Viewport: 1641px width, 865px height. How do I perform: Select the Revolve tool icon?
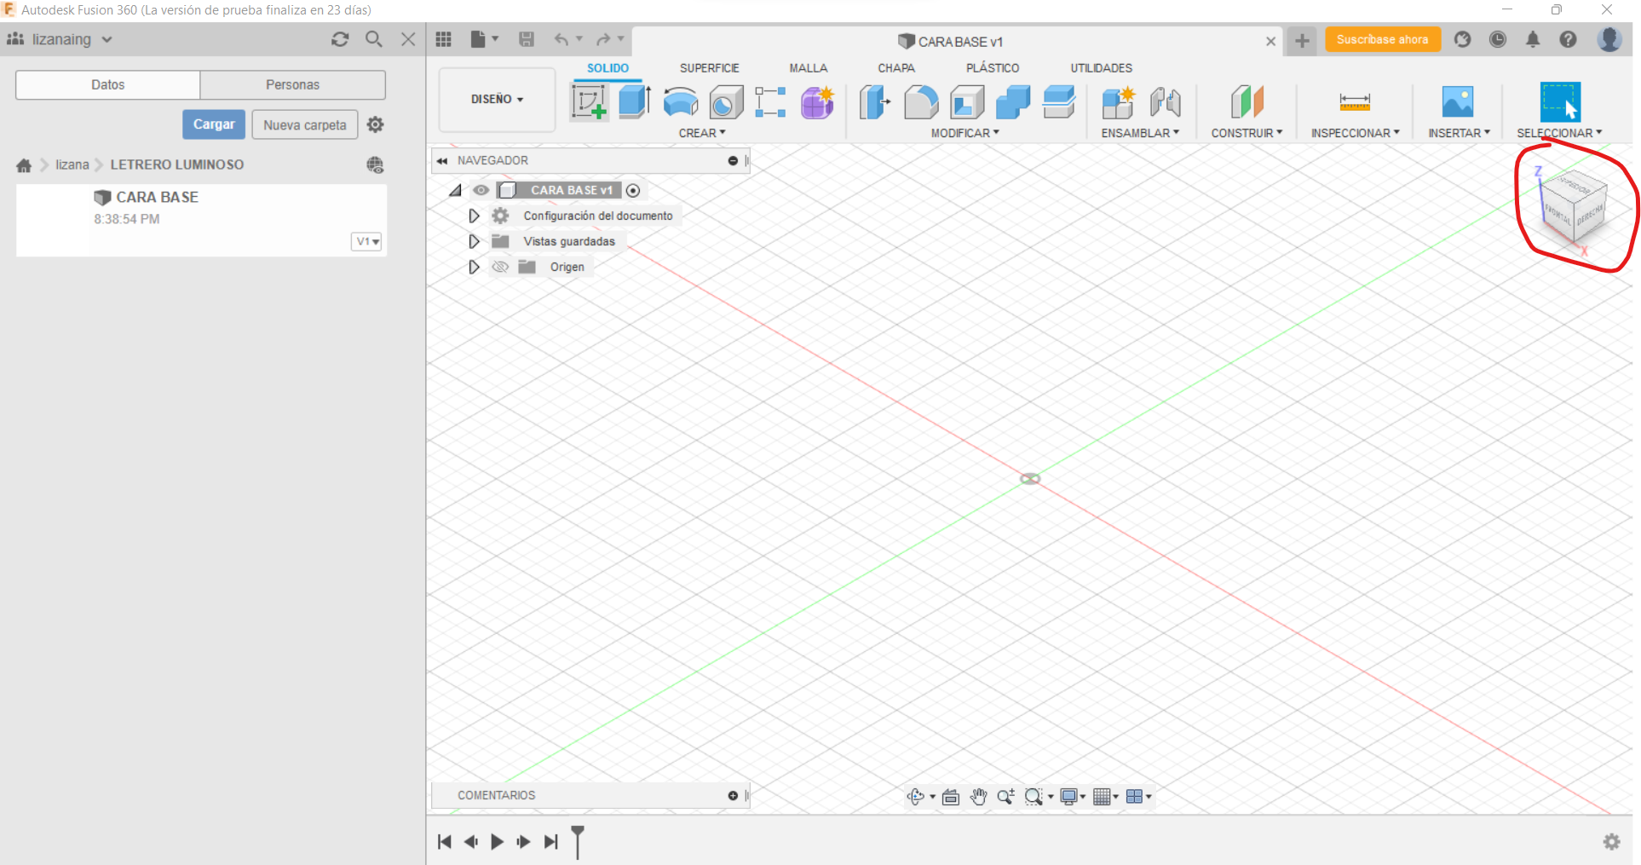pos(681,102)
